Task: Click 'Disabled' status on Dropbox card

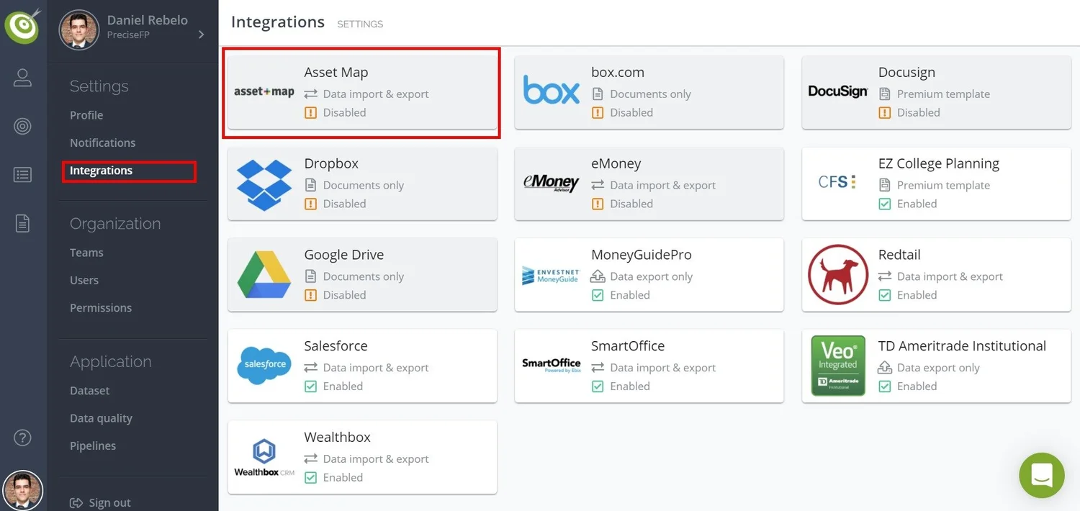Action: 344,204
